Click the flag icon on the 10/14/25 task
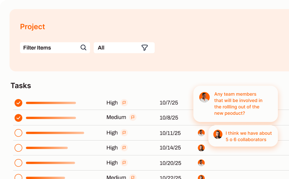 point(124,148)
